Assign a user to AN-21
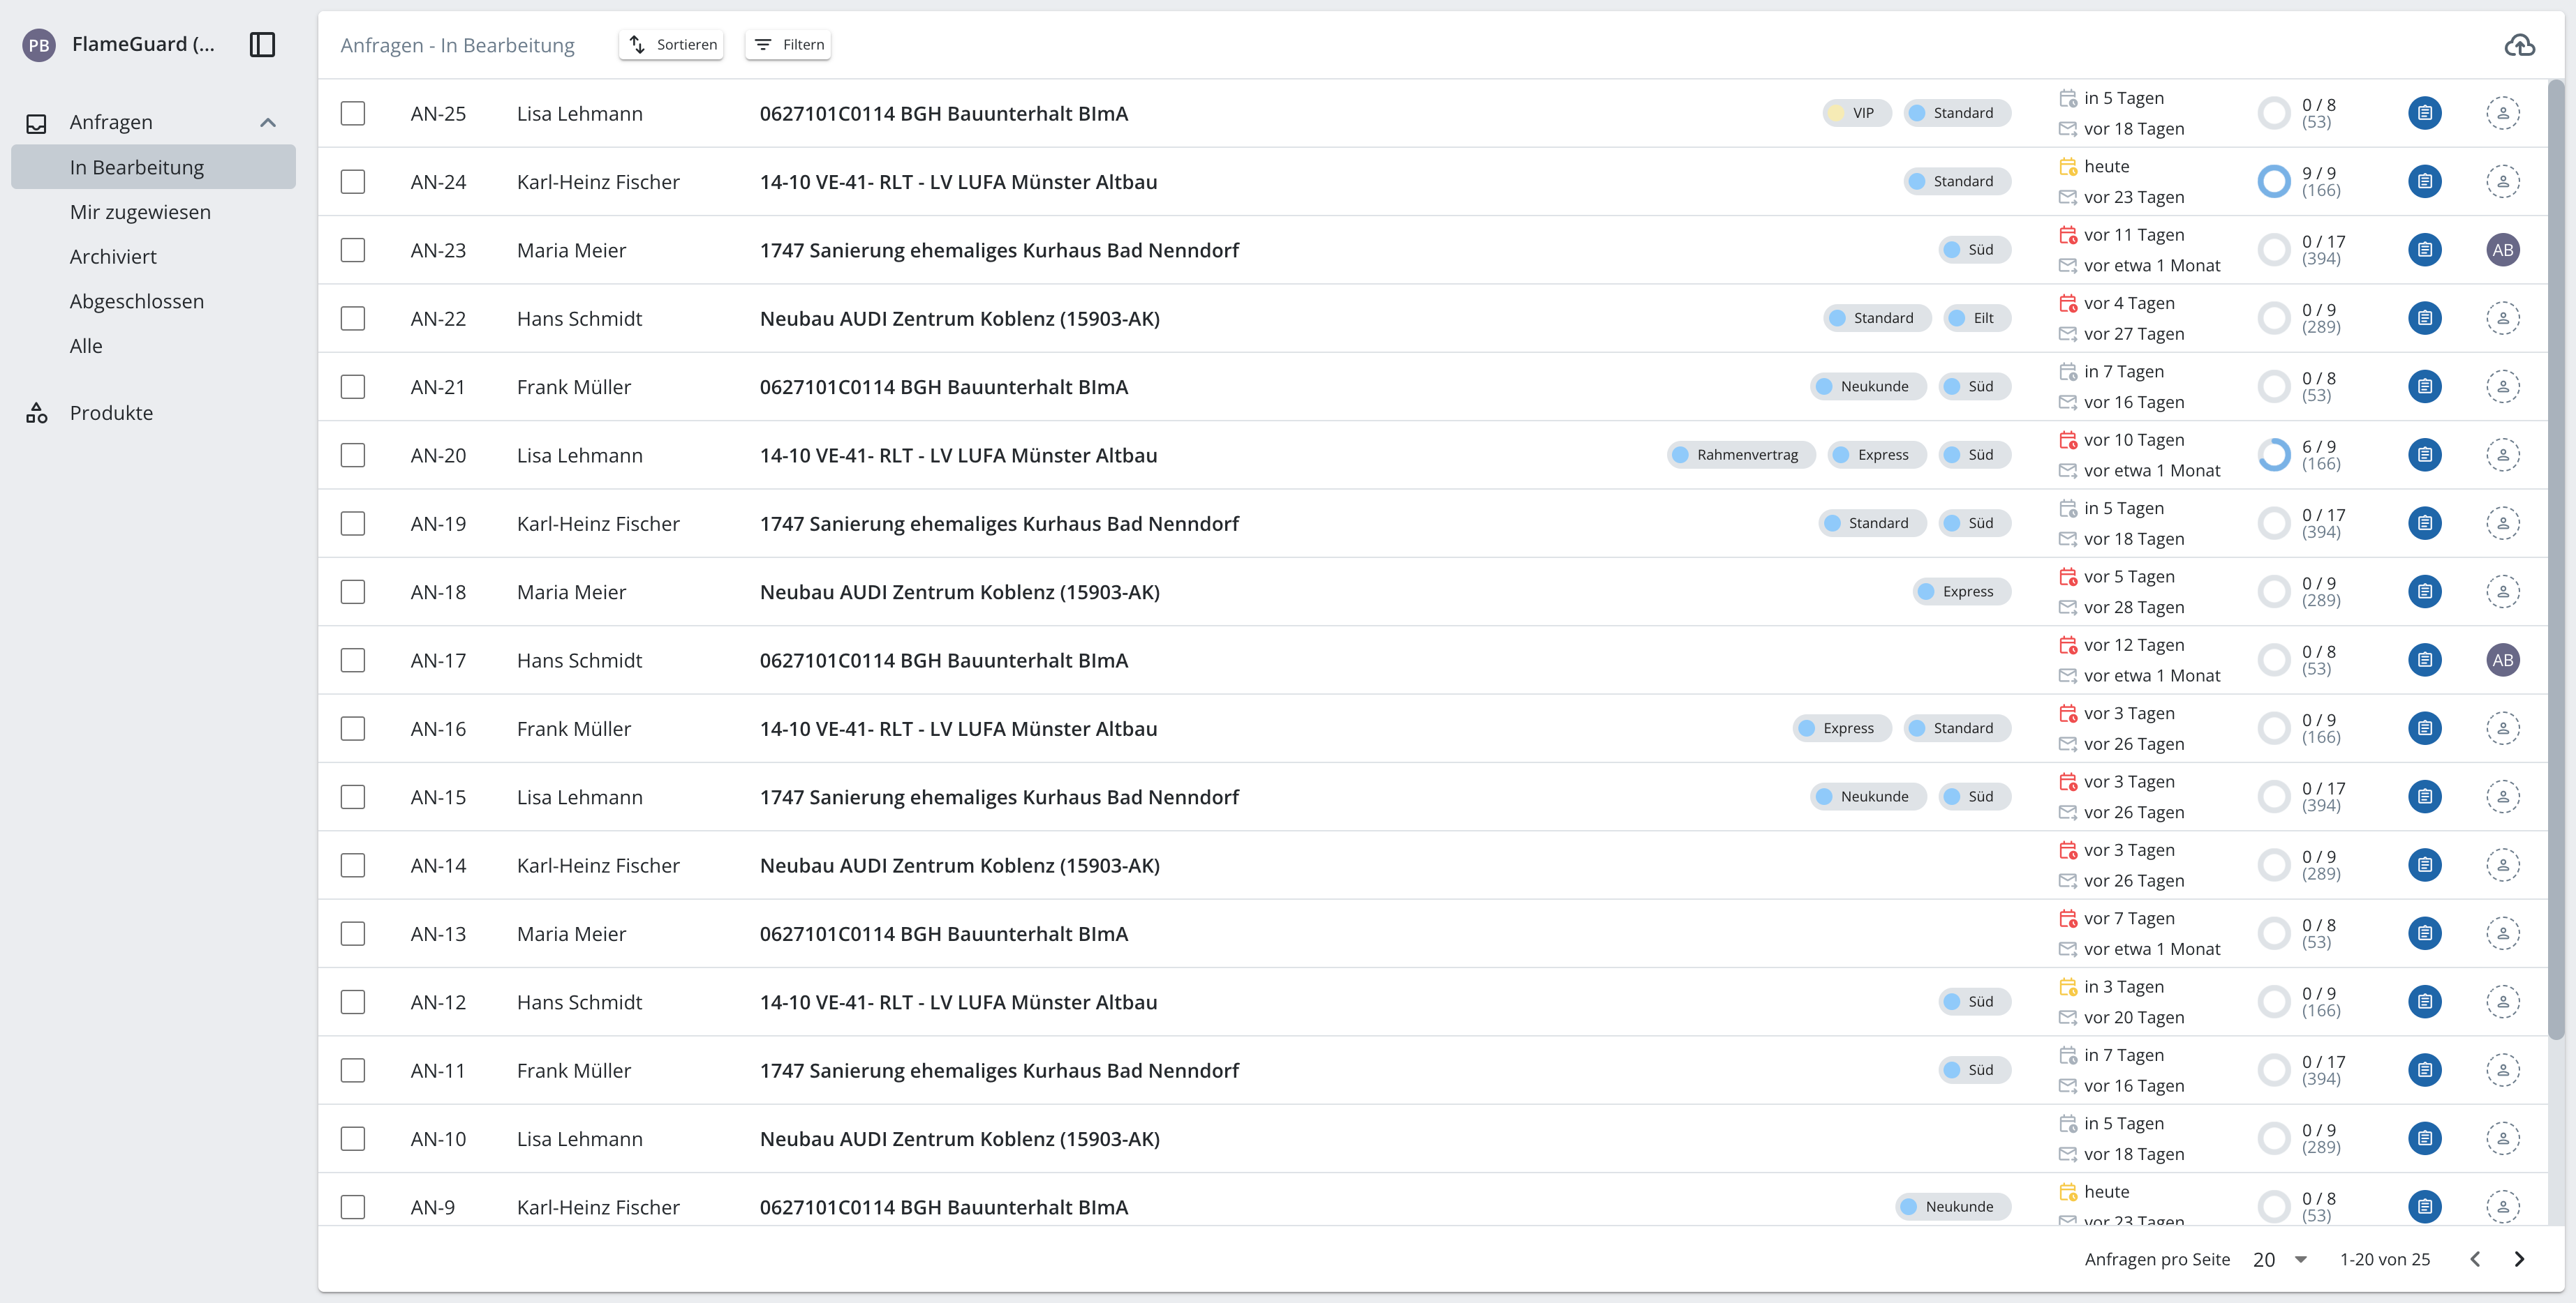Viewport: 2576px width, 1303px height. [2502, 386]
